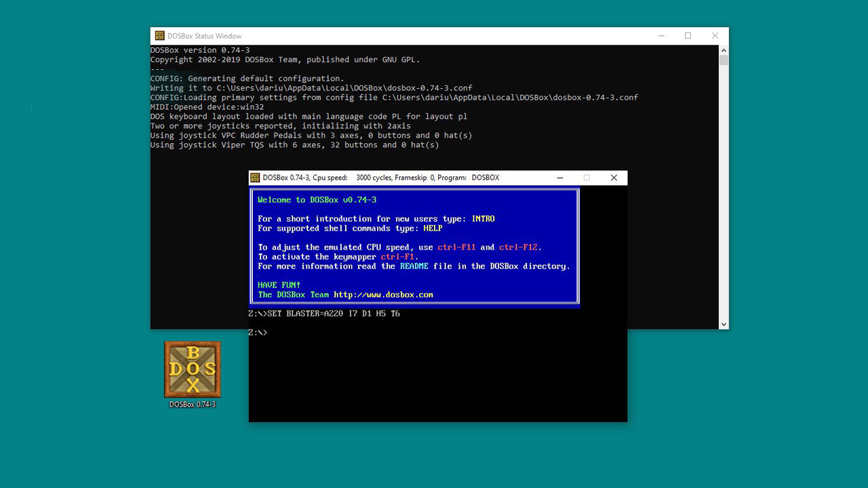
Task: Click the INTRO command text in the welcome screen
Action: [x=485, y=218]
